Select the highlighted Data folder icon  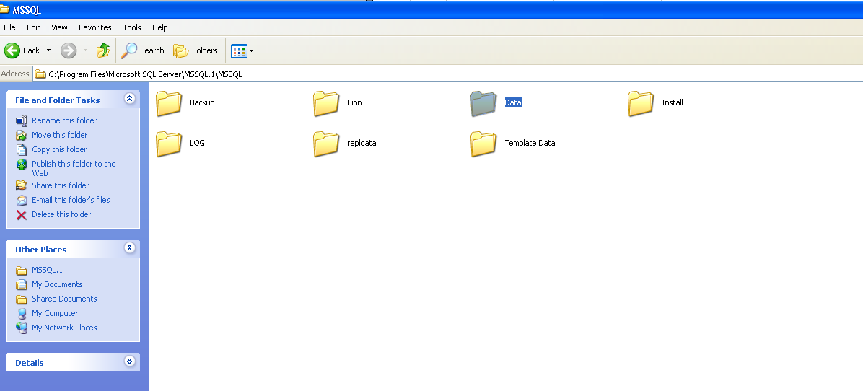click(x=483, y=103)
